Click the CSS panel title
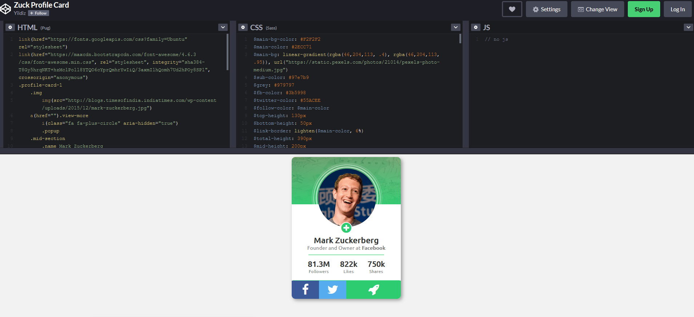The height and width of the screenshot is (317, 694). tap(256, 27)
